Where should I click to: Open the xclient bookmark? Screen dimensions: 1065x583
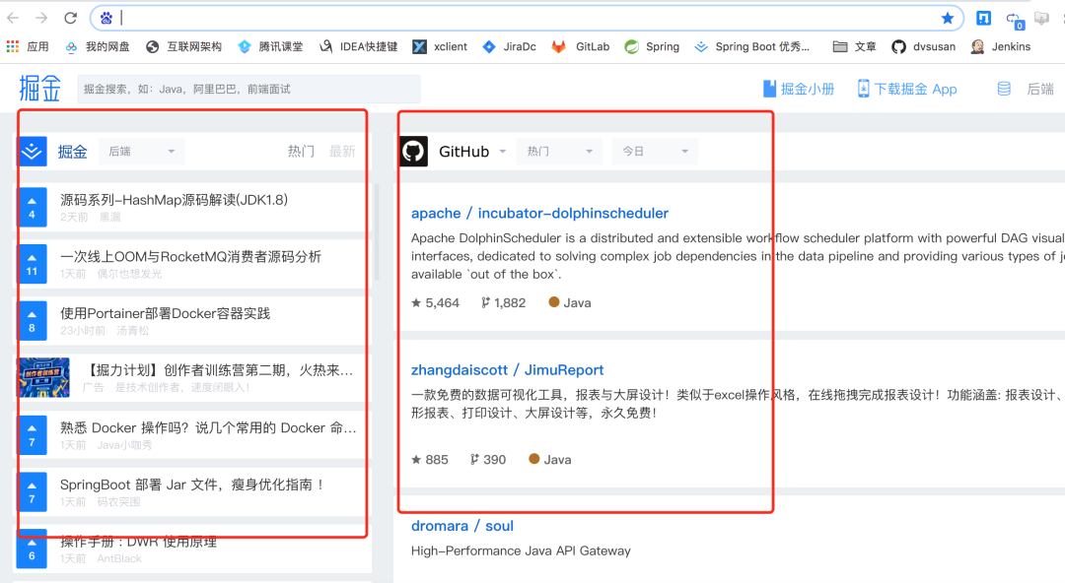(x=440, y=47)
